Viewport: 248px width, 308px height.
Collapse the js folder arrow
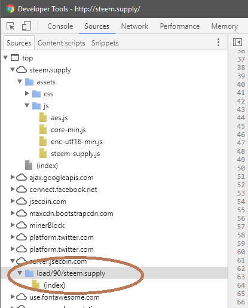point(27,105)
